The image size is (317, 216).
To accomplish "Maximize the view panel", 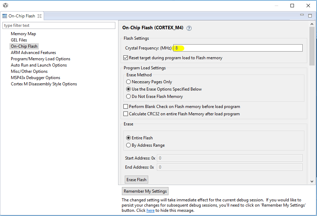I will (x=310, y=16).
